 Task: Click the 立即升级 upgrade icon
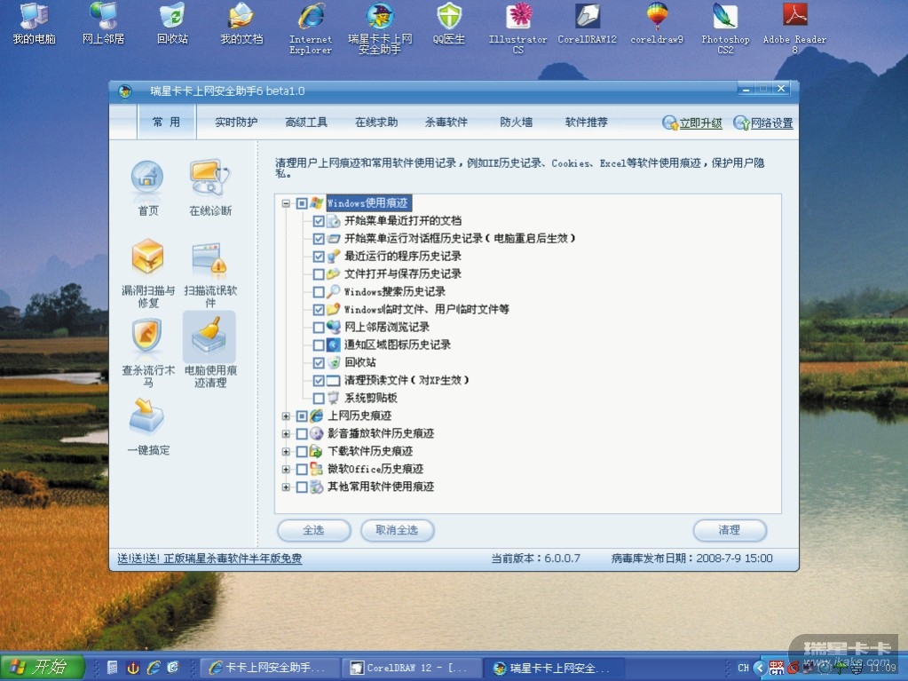coord(670,123)
